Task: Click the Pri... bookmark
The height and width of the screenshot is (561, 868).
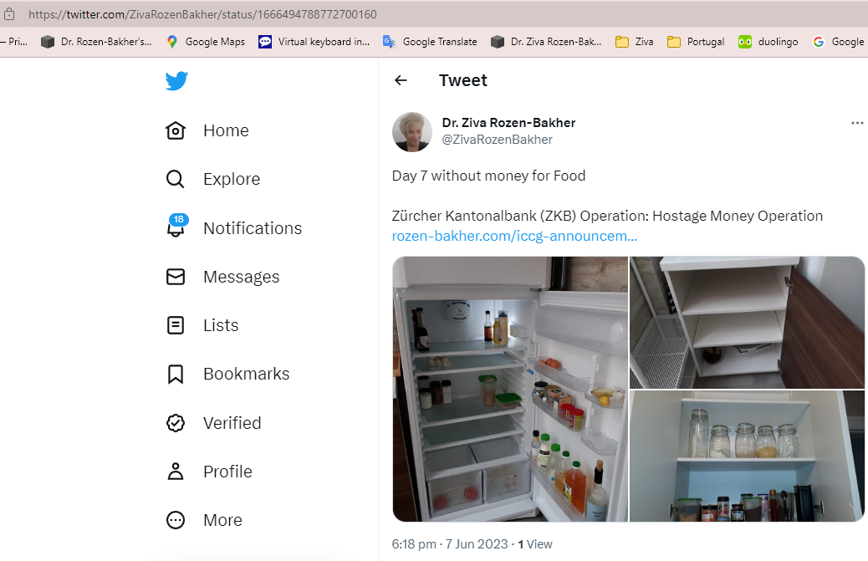Action: tap(14, 42)
